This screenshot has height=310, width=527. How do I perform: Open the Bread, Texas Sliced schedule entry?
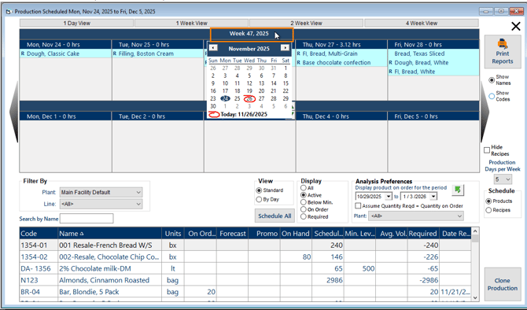pos(419,54)
